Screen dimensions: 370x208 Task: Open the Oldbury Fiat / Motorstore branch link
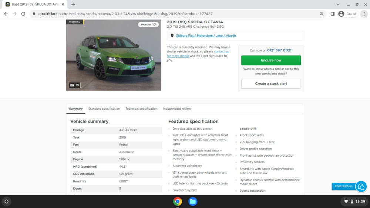pos(205,35)
